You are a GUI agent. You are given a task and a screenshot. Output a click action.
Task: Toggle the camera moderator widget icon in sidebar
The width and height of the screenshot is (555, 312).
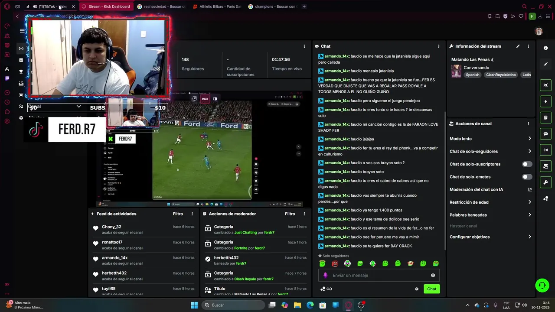(545, 166)
